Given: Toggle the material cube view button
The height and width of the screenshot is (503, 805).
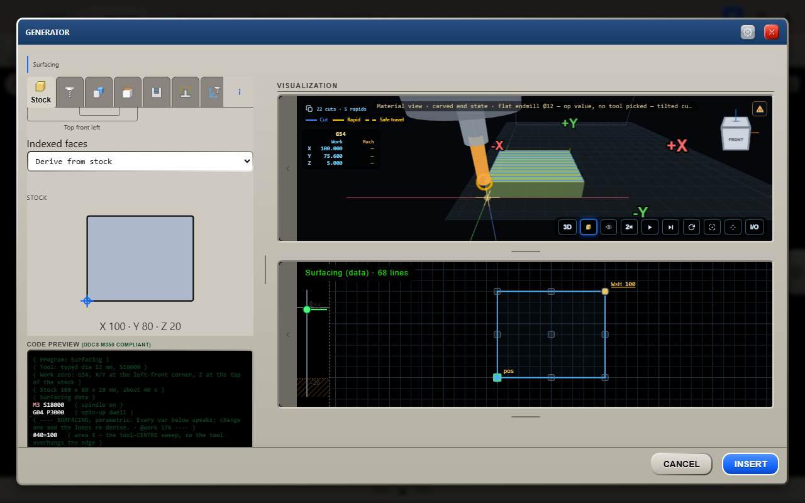Looking at the screenshot, I should click(x=588, y=227).
